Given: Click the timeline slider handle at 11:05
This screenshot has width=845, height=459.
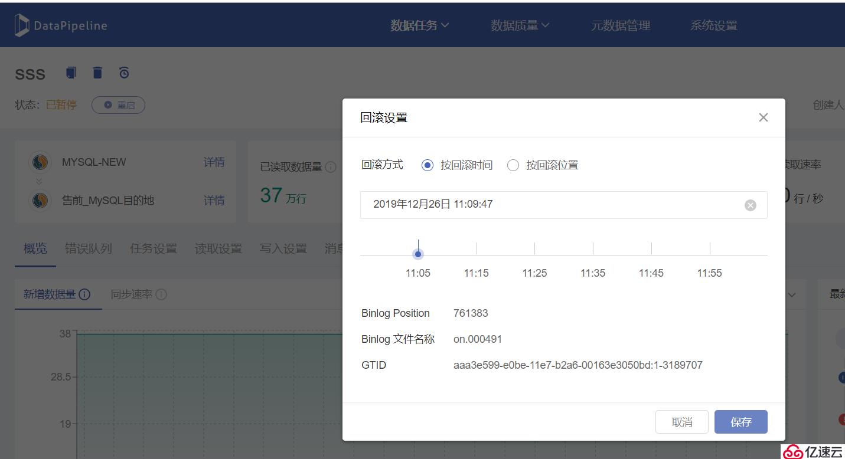Looking at the screenshot, I should click(x=418, y=254).
